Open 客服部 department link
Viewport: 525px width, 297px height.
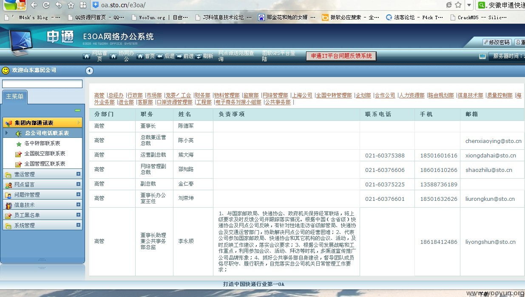[145, 102]
